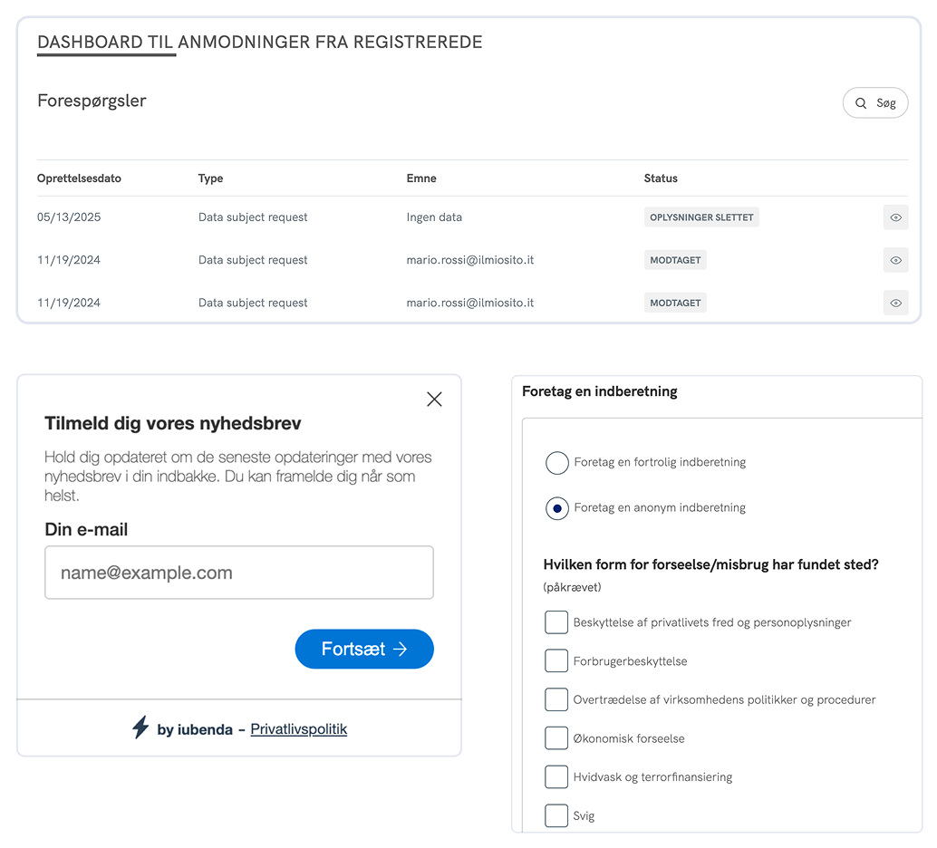Close the newsletter signup popup
This screenshot has width=937, height=848.
(x=434, y=400)
